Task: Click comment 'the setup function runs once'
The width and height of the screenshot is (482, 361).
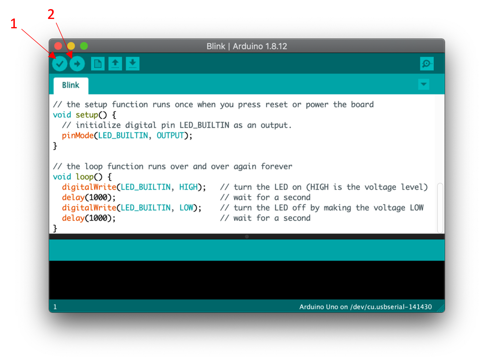Action: point(130,105)
